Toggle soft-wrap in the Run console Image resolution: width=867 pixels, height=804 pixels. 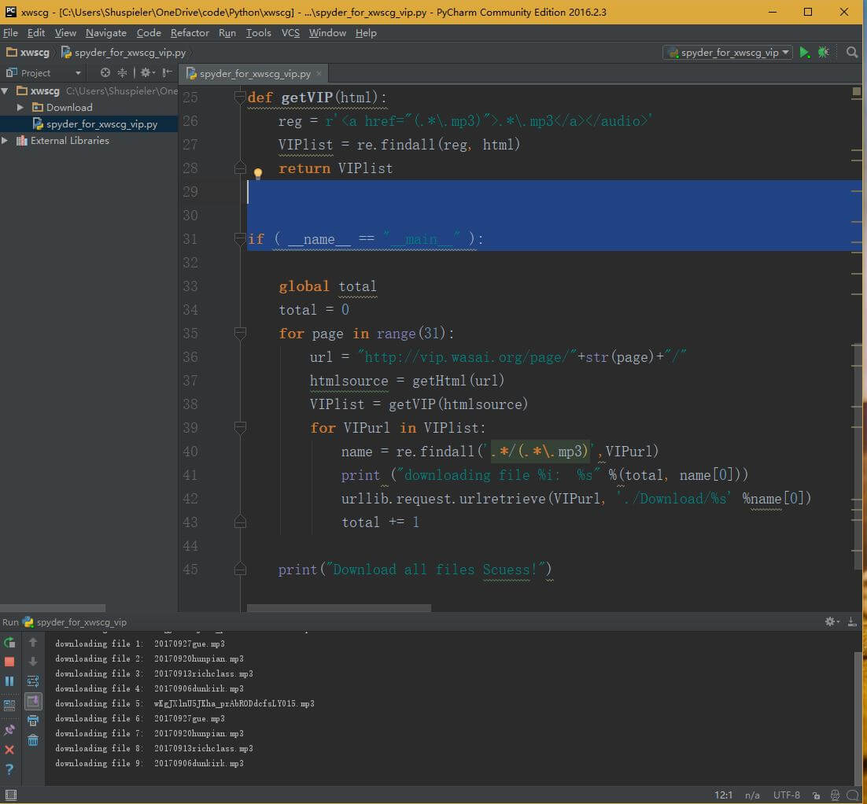coord(33,681)
